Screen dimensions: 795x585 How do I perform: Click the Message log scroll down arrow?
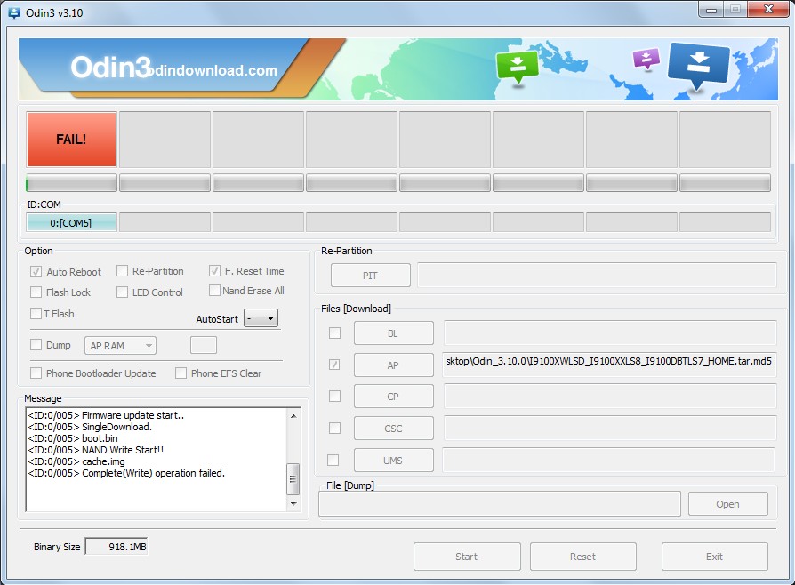click(x=293, y=504)
